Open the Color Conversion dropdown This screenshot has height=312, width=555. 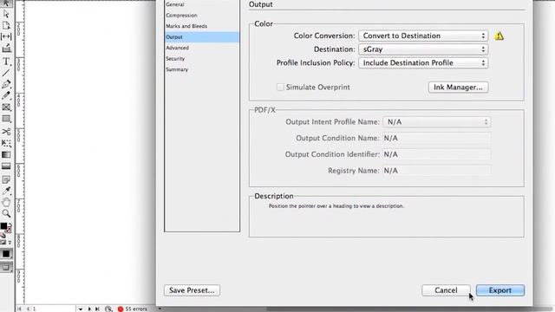423,36
